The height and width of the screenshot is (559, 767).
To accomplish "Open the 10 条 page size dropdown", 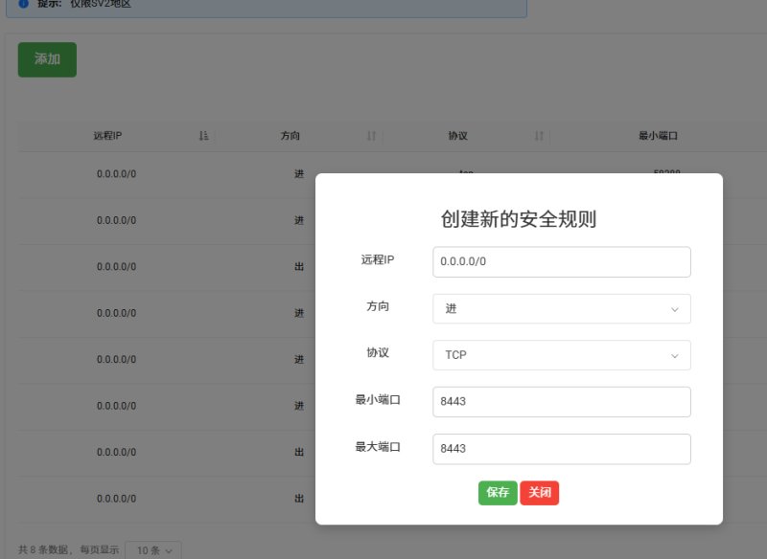I will tap(153, 550).
